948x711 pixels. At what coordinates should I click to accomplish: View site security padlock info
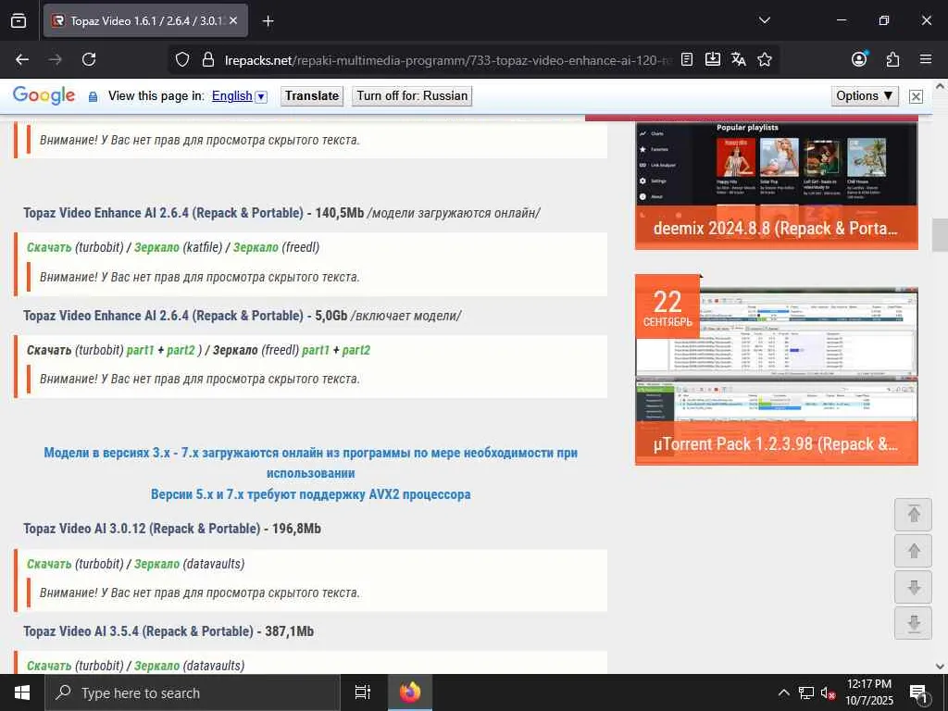(x=208, y=60)
